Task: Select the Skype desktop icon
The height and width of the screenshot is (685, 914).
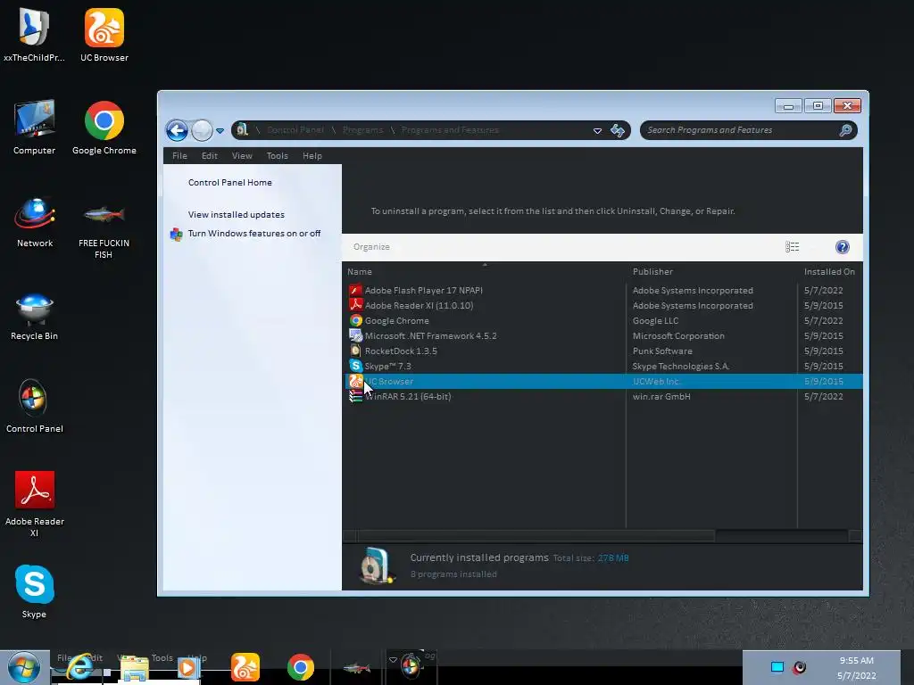Action: [x=35, y=591]
